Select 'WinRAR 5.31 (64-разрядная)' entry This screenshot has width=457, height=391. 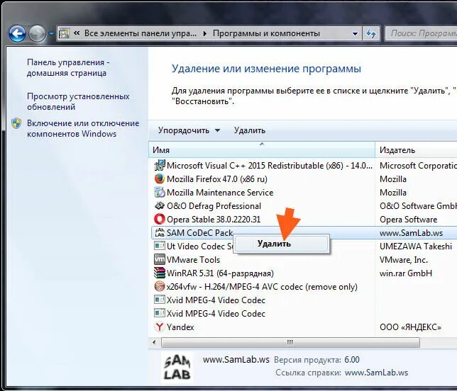(x=220, y=273)
